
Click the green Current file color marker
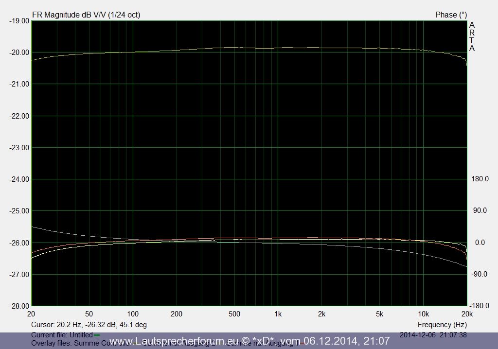(97, 335)
